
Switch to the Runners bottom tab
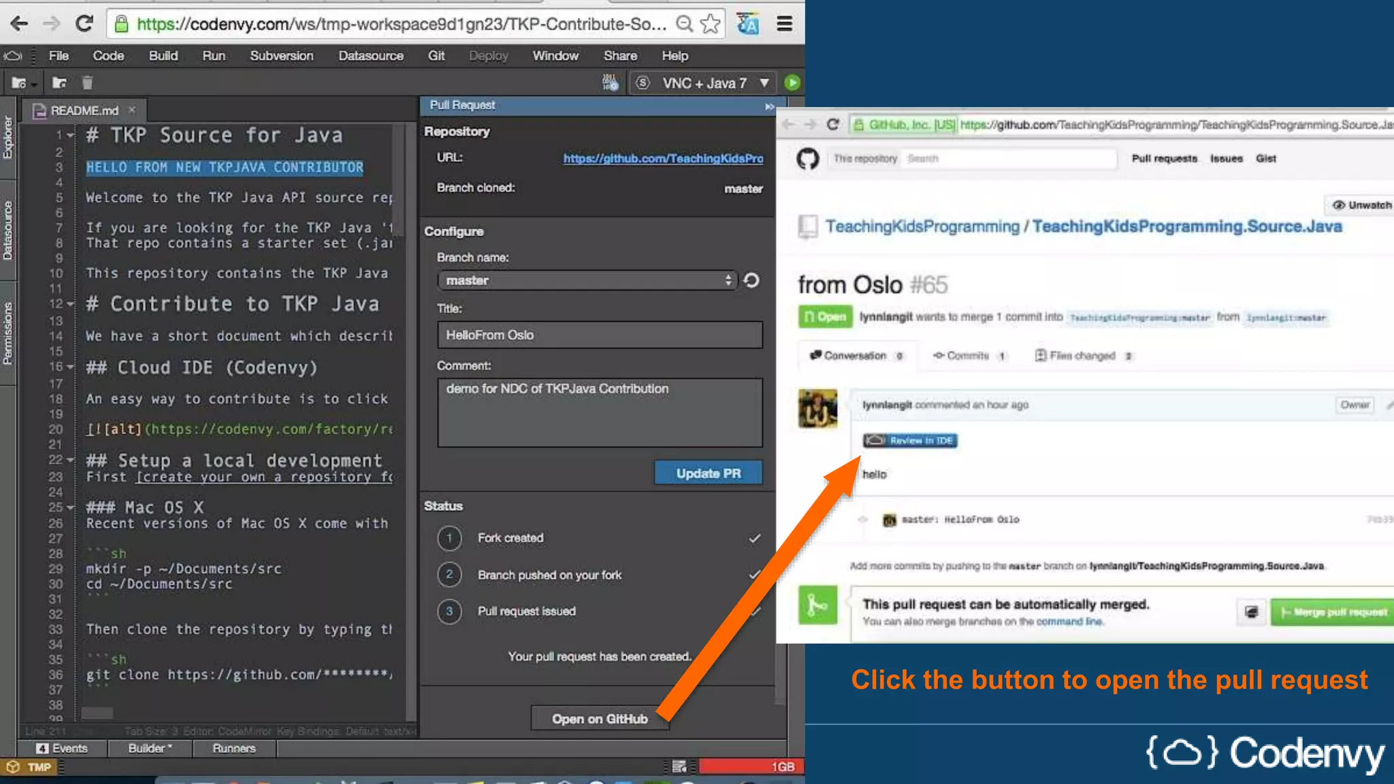(x=234, y=749)
